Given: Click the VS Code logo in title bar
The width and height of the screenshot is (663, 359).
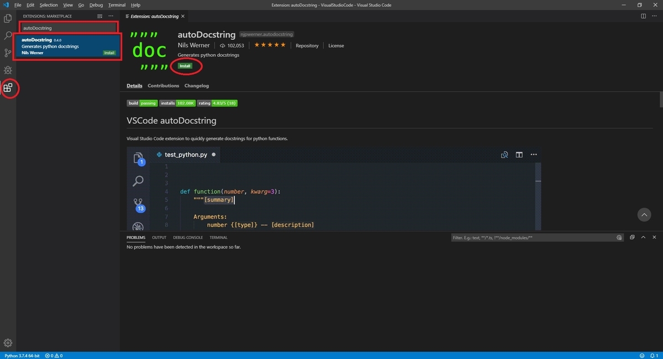Looking at the screenshot, I should coord(5,5).
